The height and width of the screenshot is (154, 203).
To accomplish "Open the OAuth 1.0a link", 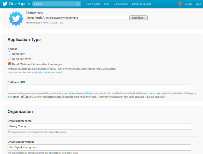I will point(154,93).
